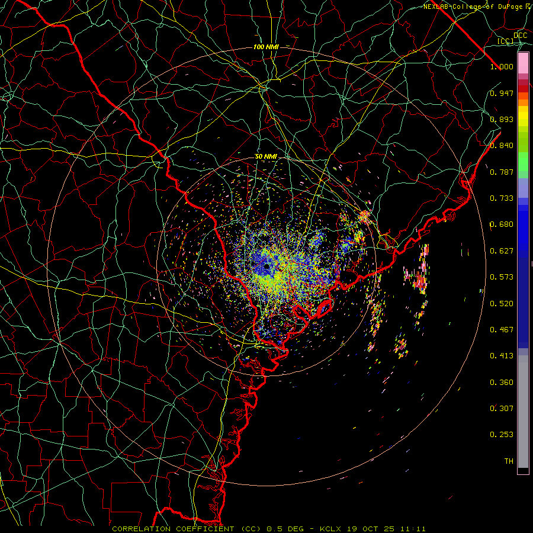Click the 0.787 color scale label
Viewport: 533px width, 533px height.
(x=502, y=172)
